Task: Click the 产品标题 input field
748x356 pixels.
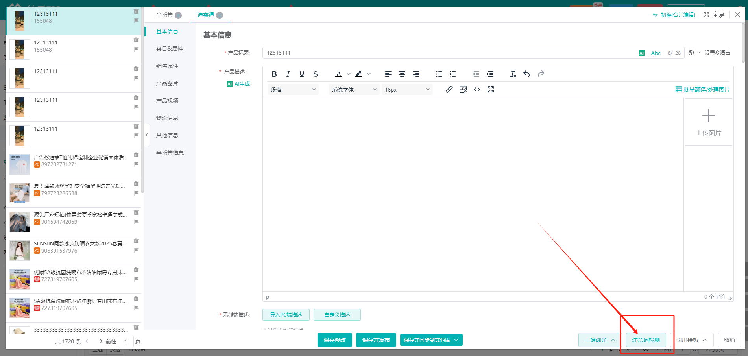Action: (449, 53)
